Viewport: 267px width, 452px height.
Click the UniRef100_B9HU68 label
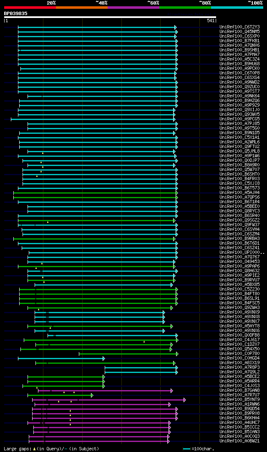[239, 64]
